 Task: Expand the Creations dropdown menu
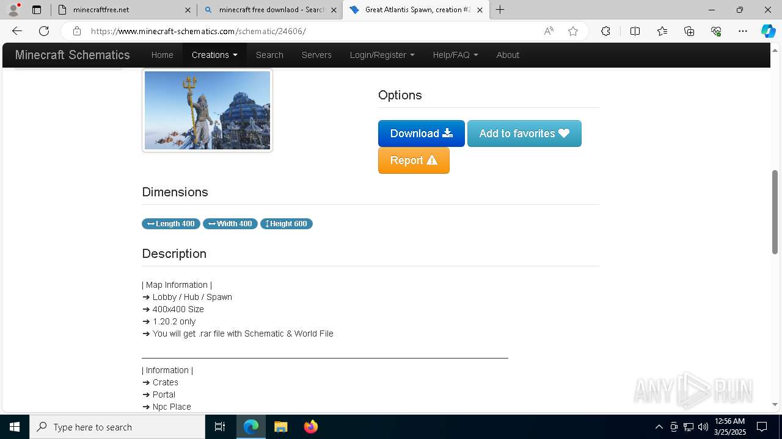tap(214, 55)
